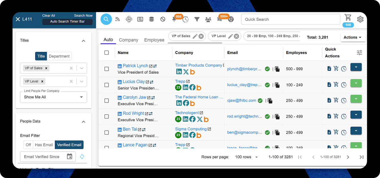Click clock icon in Carolyn Jaw's quick actions
Screen dimensions: 380x178
pos(344,101)
